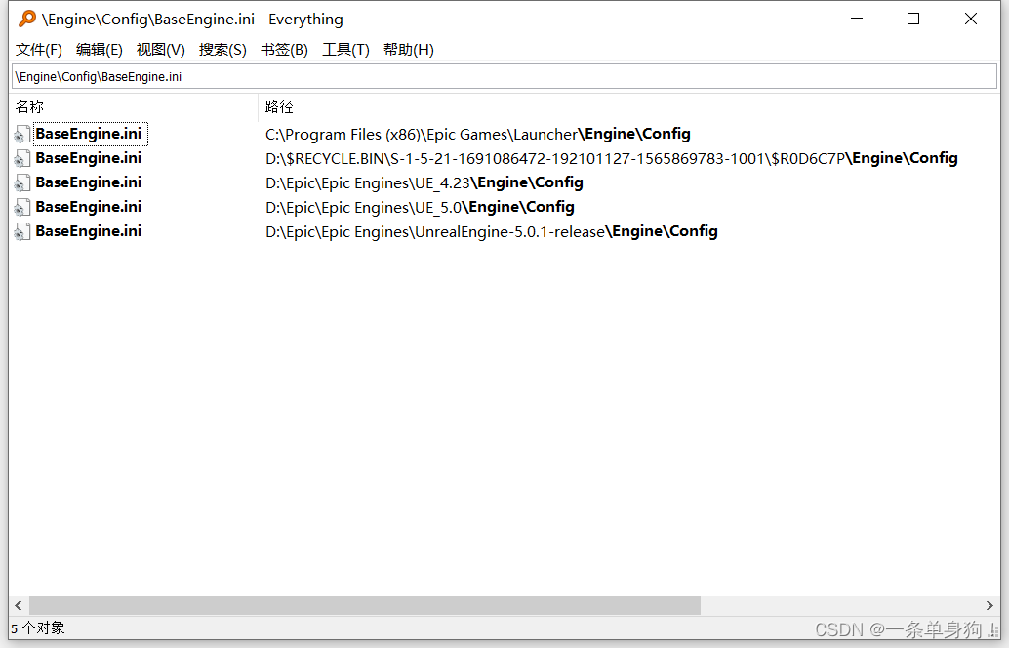
Task: Click path D:\Epic\Epic Engines\UE_4.23\Engine\Config
Action: [424, 182]
